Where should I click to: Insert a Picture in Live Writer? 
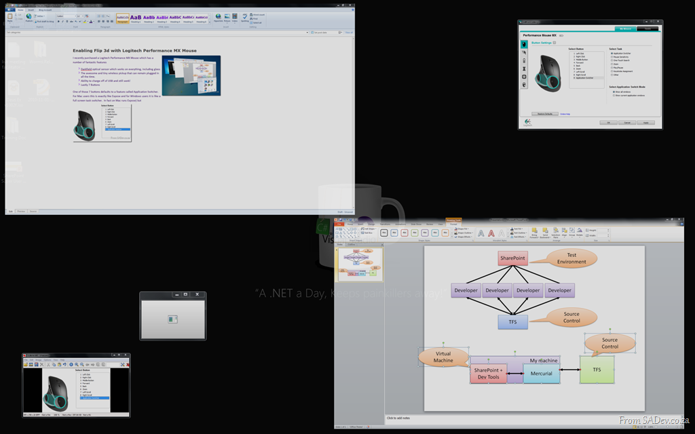click(x=227, y=17)
